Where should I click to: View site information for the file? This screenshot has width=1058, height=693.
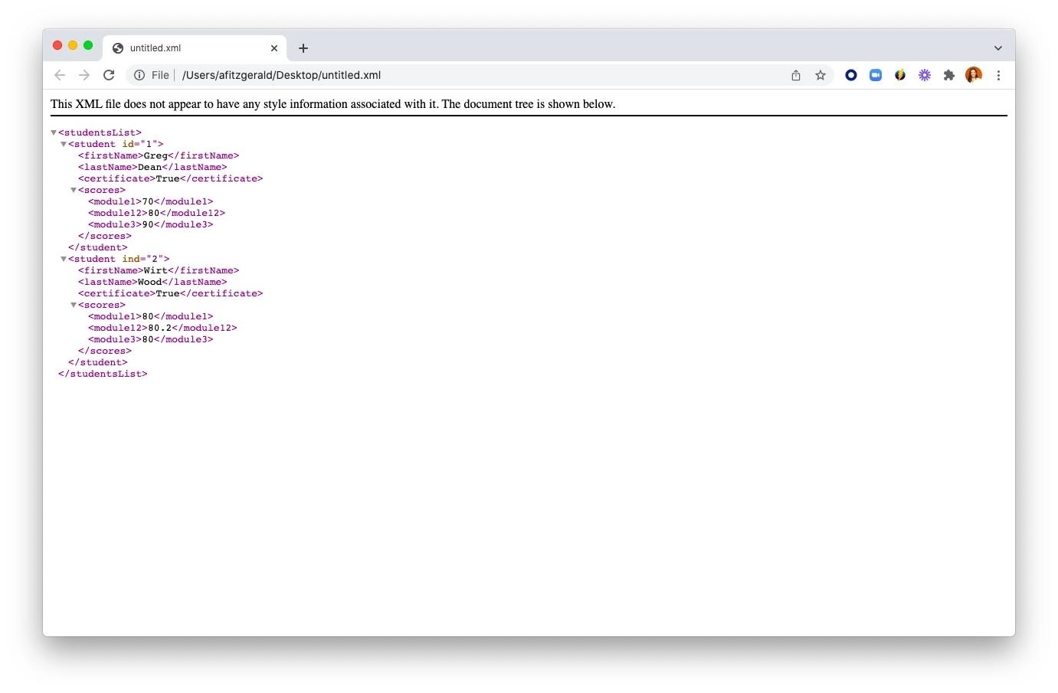[x=139, y=75]
